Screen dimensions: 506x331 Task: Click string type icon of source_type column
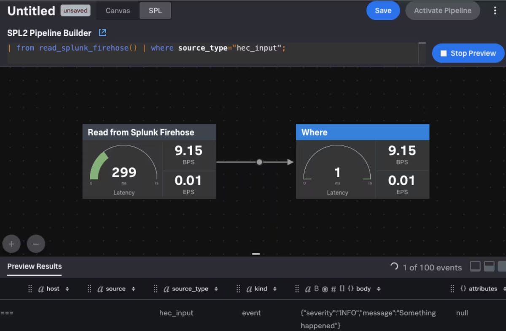tap(167, 289)
